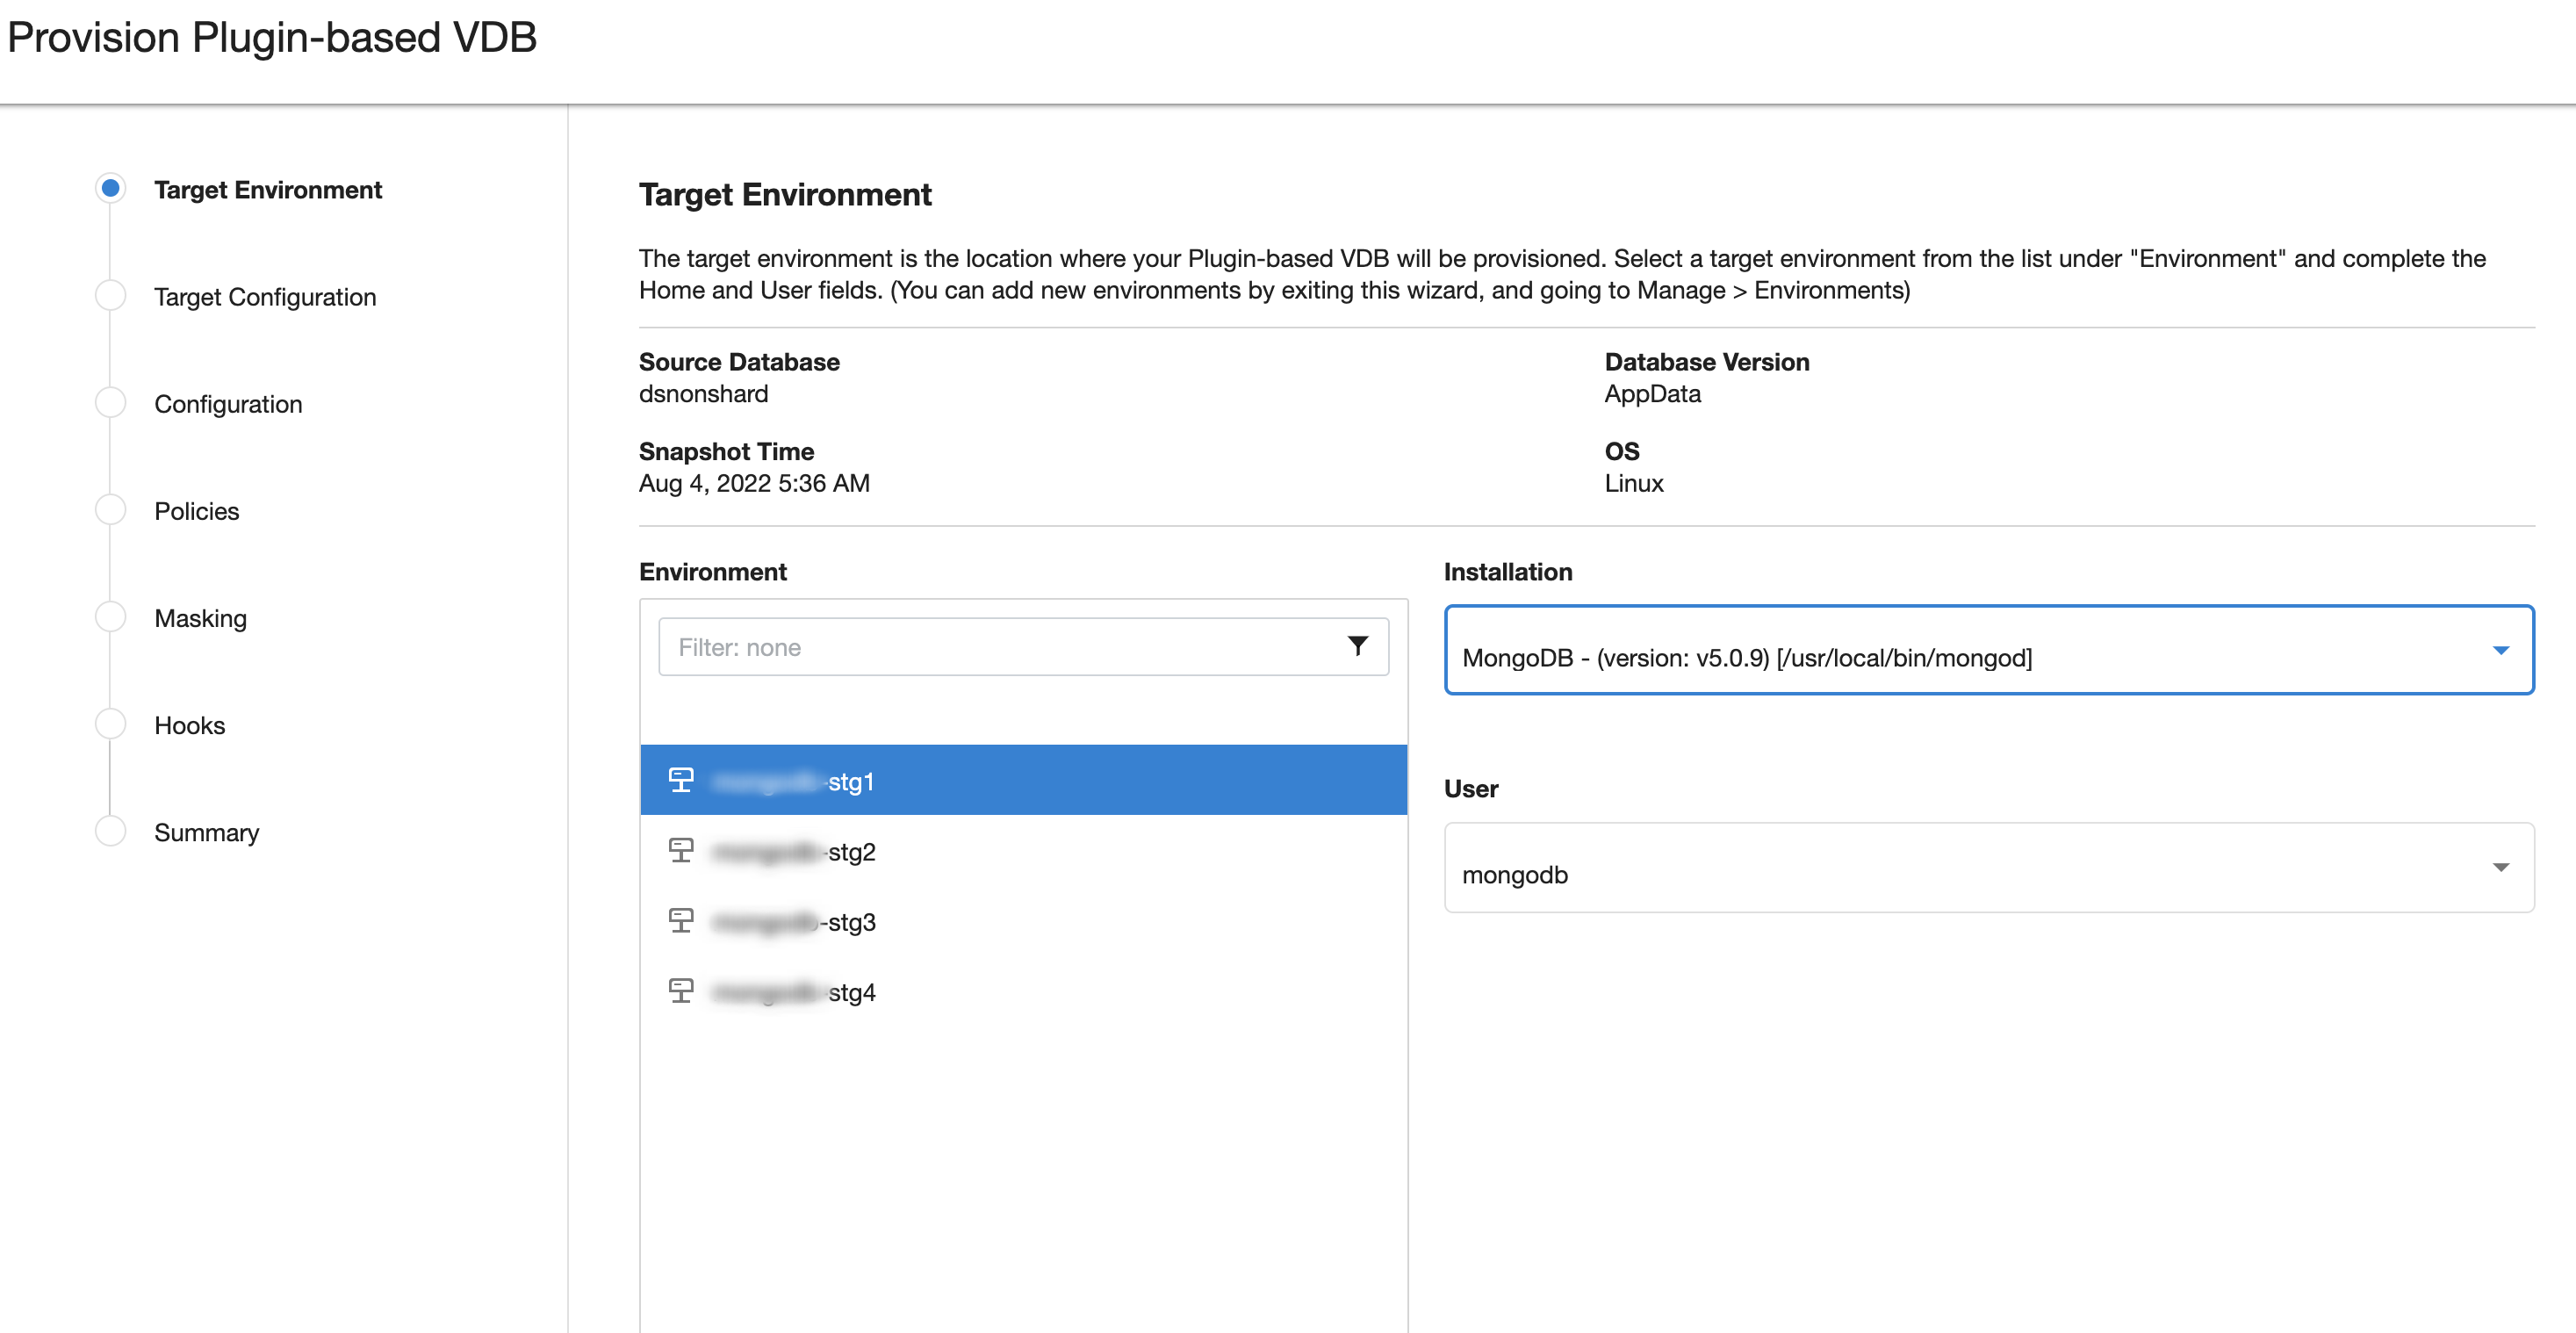Screen dimensions: 2576x1333
Task: Expand the User dropdown arrow
Action: 2500,867
